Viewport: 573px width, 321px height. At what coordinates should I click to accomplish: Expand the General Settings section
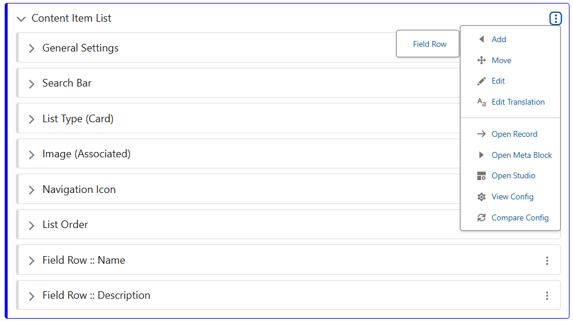point(32,49)
